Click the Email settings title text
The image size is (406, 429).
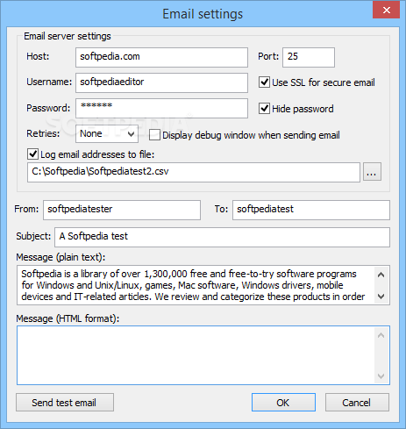pyautogui.click(x=203, y=14)
